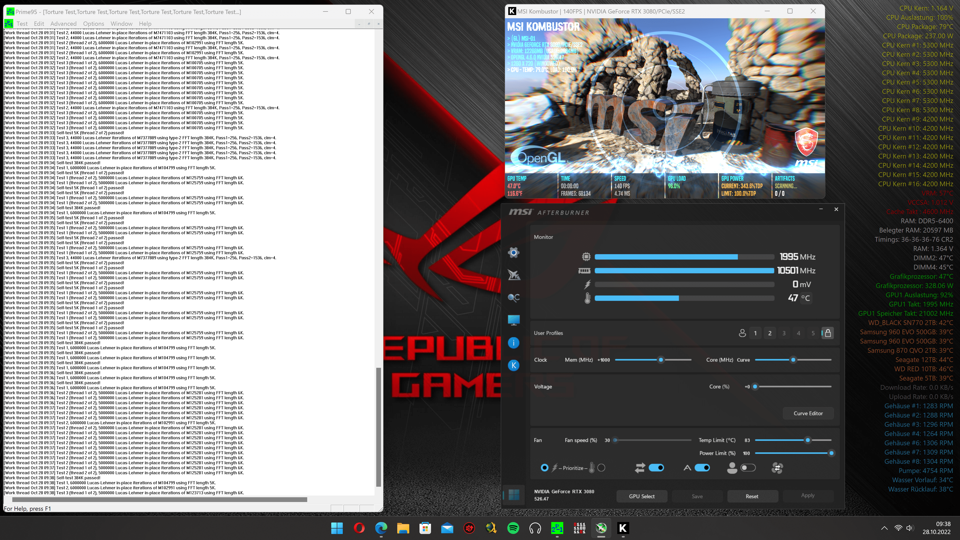Open the Options menu in Prime95

pos(93,23)
